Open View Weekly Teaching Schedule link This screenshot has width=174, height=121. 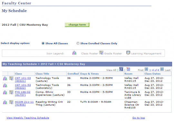coord(28,118)
